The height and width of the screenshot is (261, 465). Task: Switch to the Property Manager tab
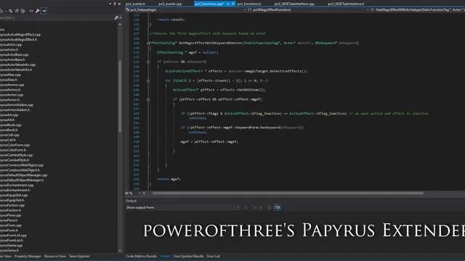click(x=28, y=256)
